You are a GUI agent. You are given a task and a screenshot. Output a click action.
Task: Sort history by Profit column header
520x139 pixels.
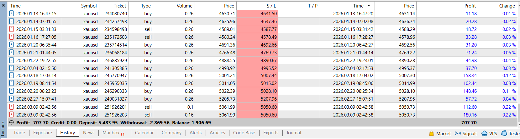(470, 6)
